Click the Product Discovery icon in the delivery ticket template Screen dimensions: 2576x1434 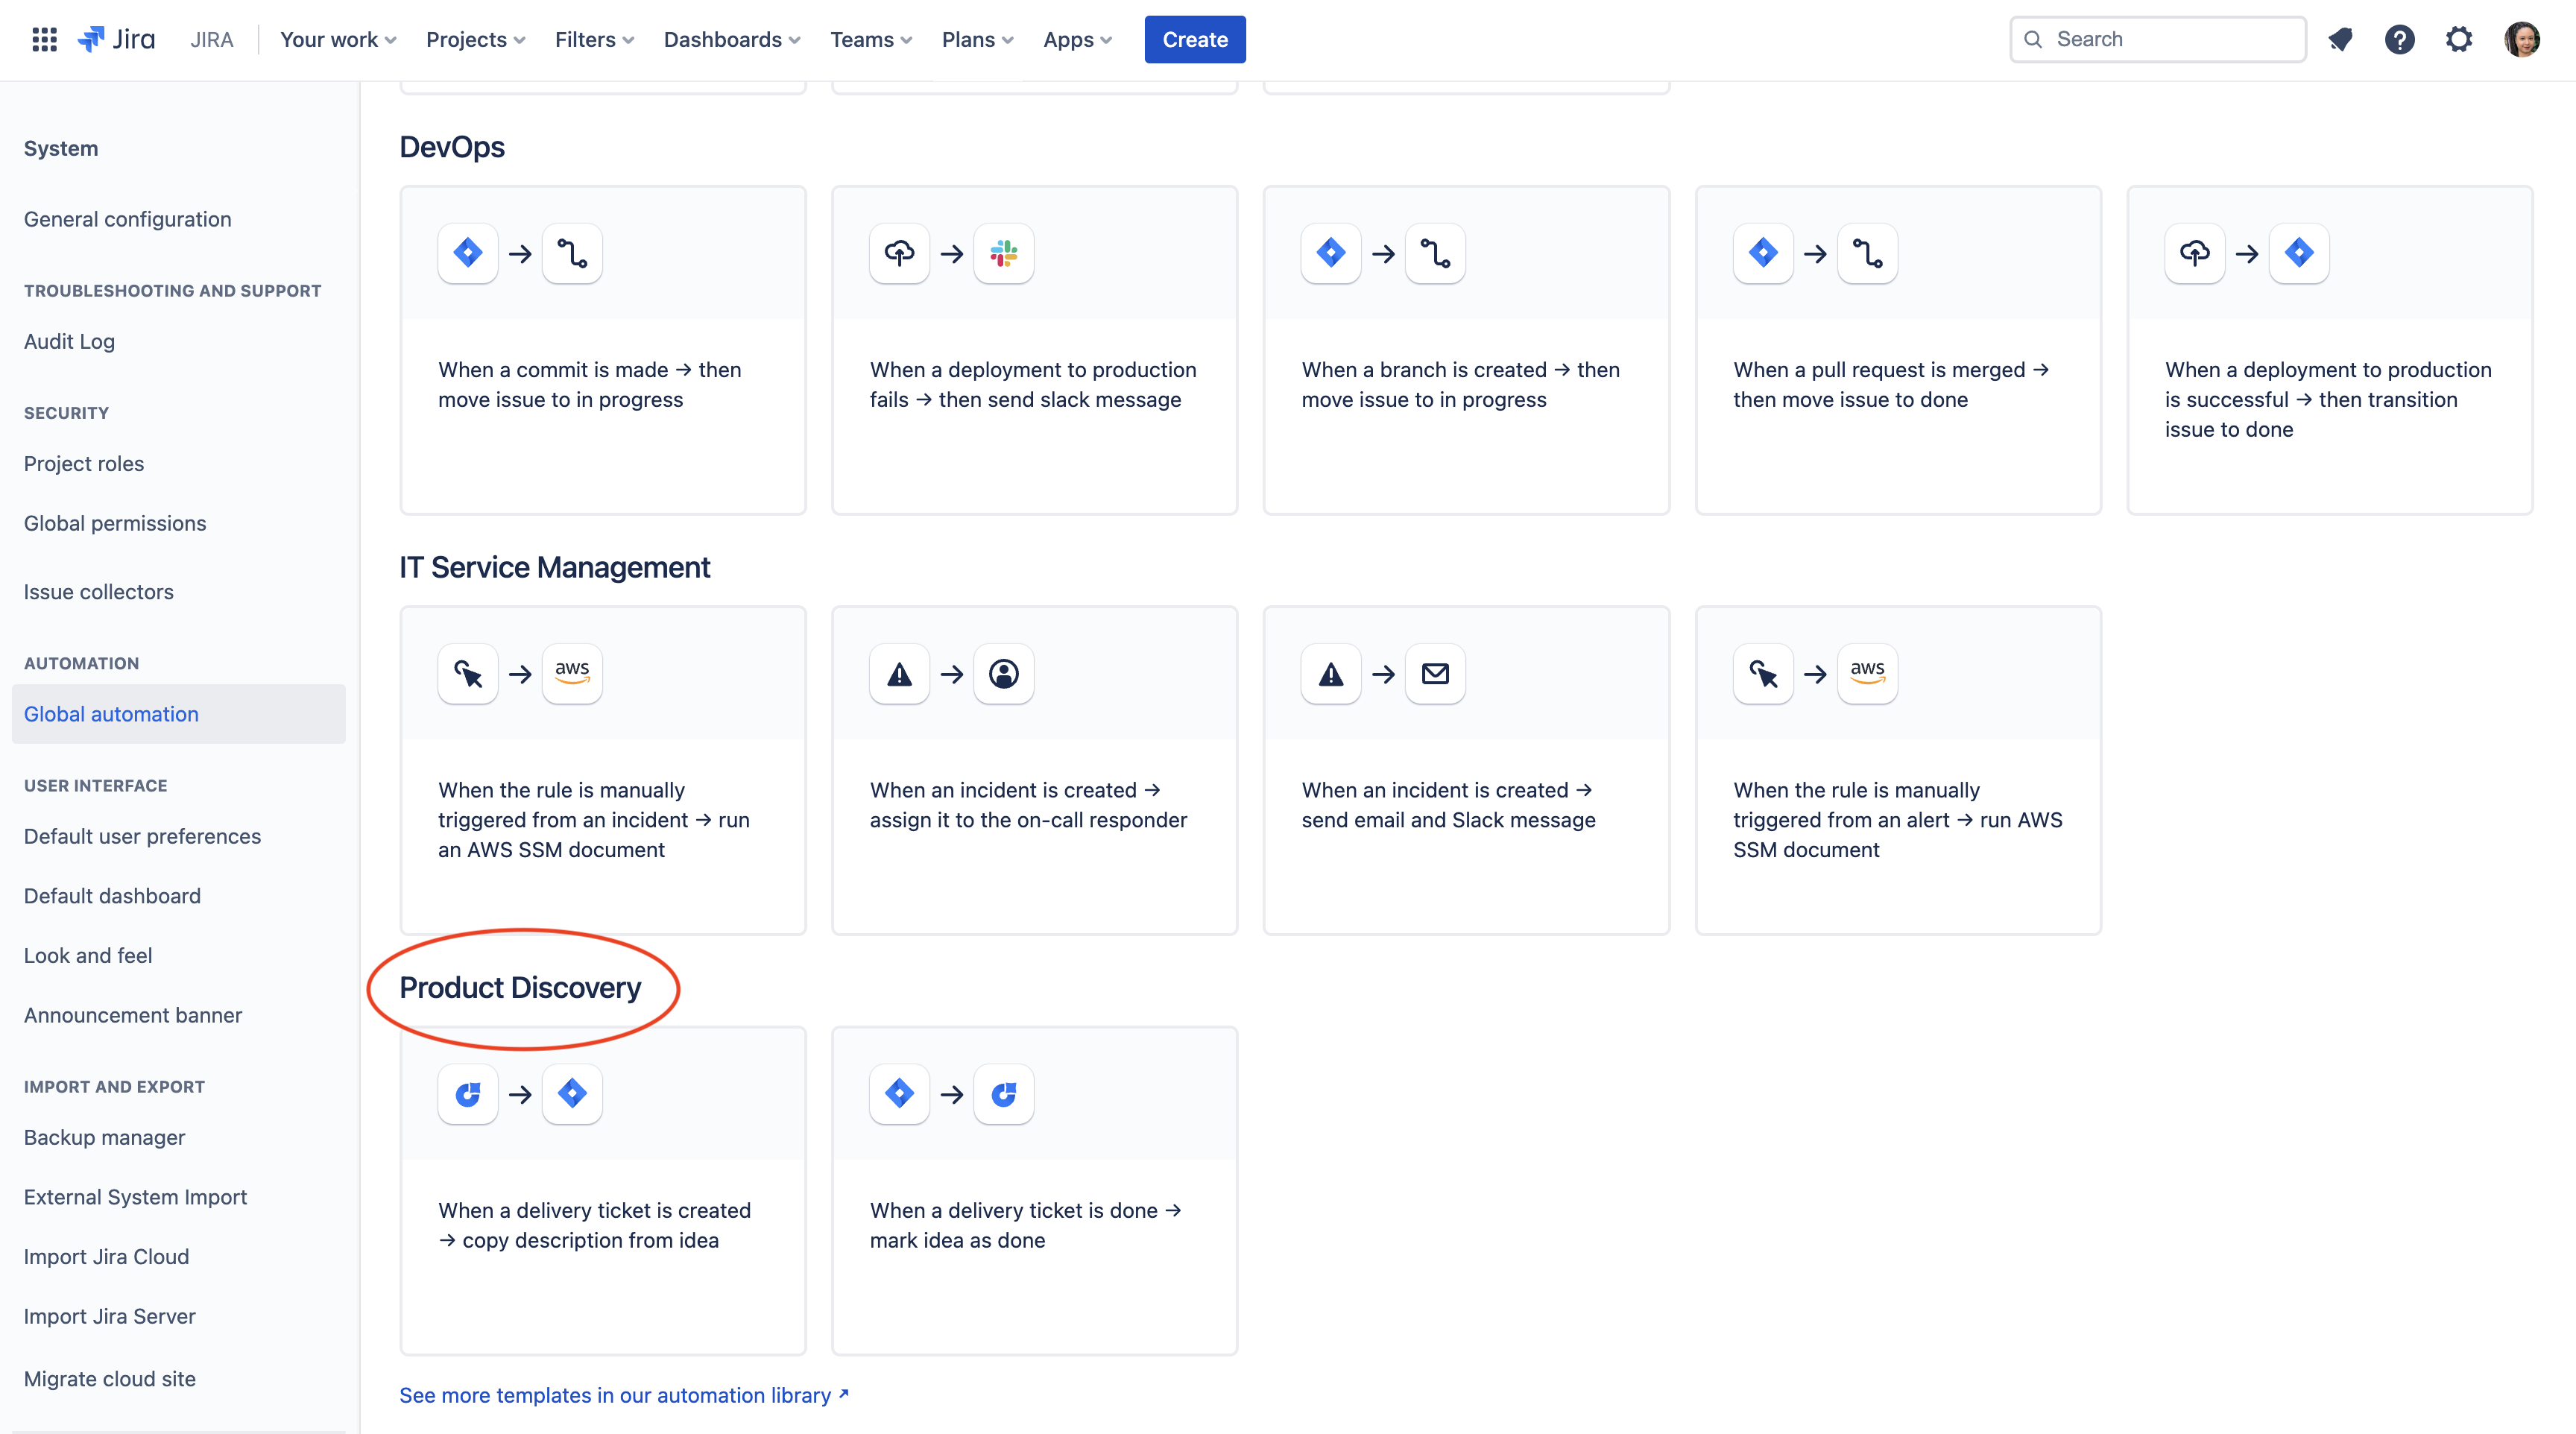pyautogui.click(x=468, y=1094)
